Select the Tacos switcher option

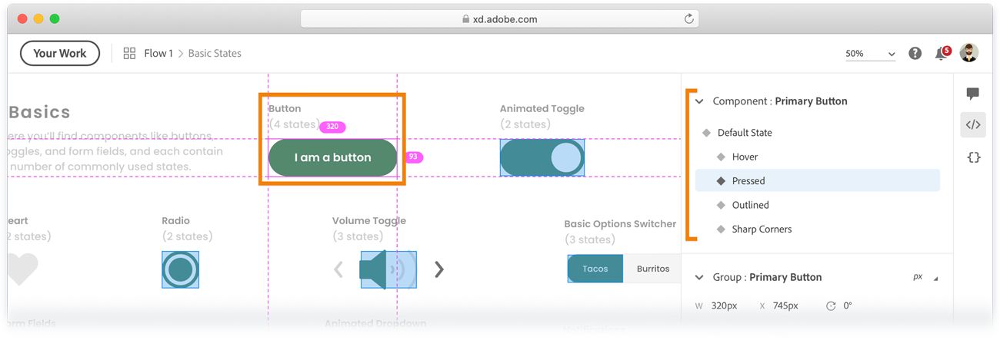[x=595, y=269]
